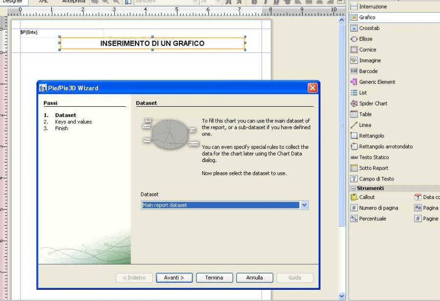Cancel wizard with Annulla button
This screenshot has width=440, height=301.
point(254,278)
